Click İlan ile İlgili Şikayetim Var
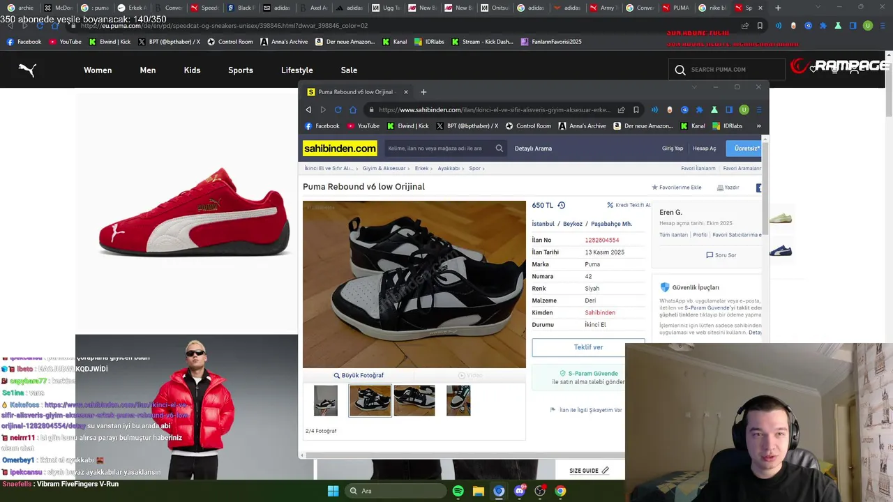Image resolution: width=893 pixels, height=502 pixels. tap(586, 410)
